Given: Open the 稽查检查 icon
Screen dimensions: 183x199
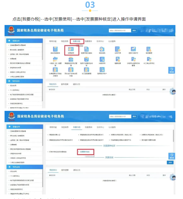Looking at the screenshot, I should (118, 61).
